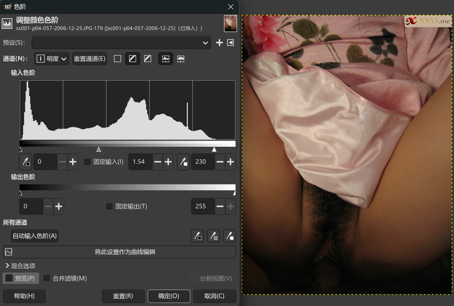
Task: Open the preset menu arrow icon
Action: pyautogui.click(x=231, y=43)
